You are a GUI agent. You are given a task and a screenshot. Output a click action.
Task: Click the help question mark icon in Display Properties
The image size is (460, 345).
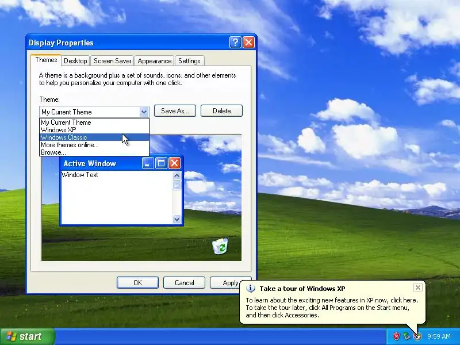point(235,43)
